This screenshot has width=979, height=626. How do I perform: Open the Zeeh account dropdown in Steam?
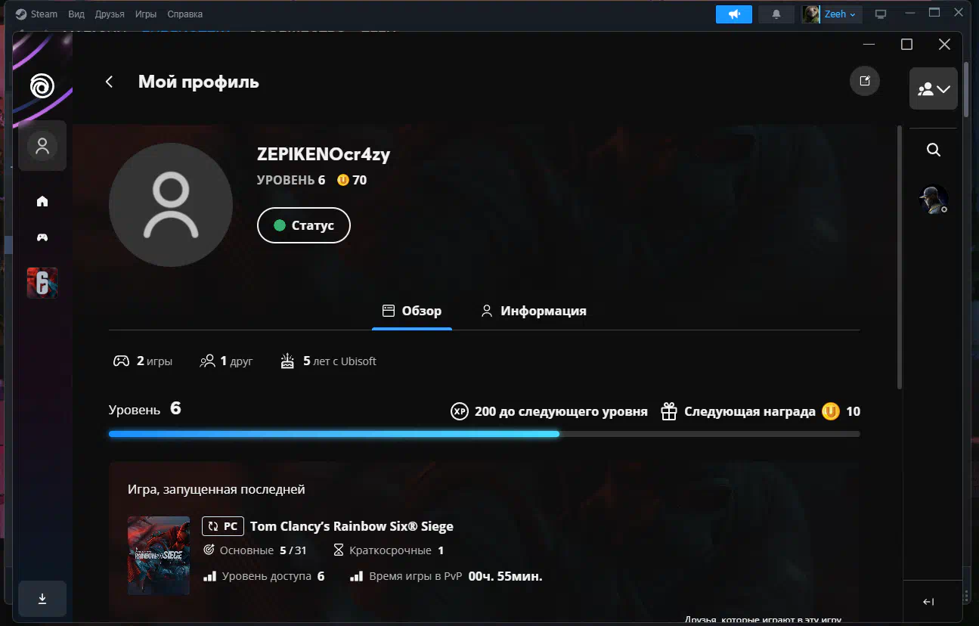pos(832,14)
